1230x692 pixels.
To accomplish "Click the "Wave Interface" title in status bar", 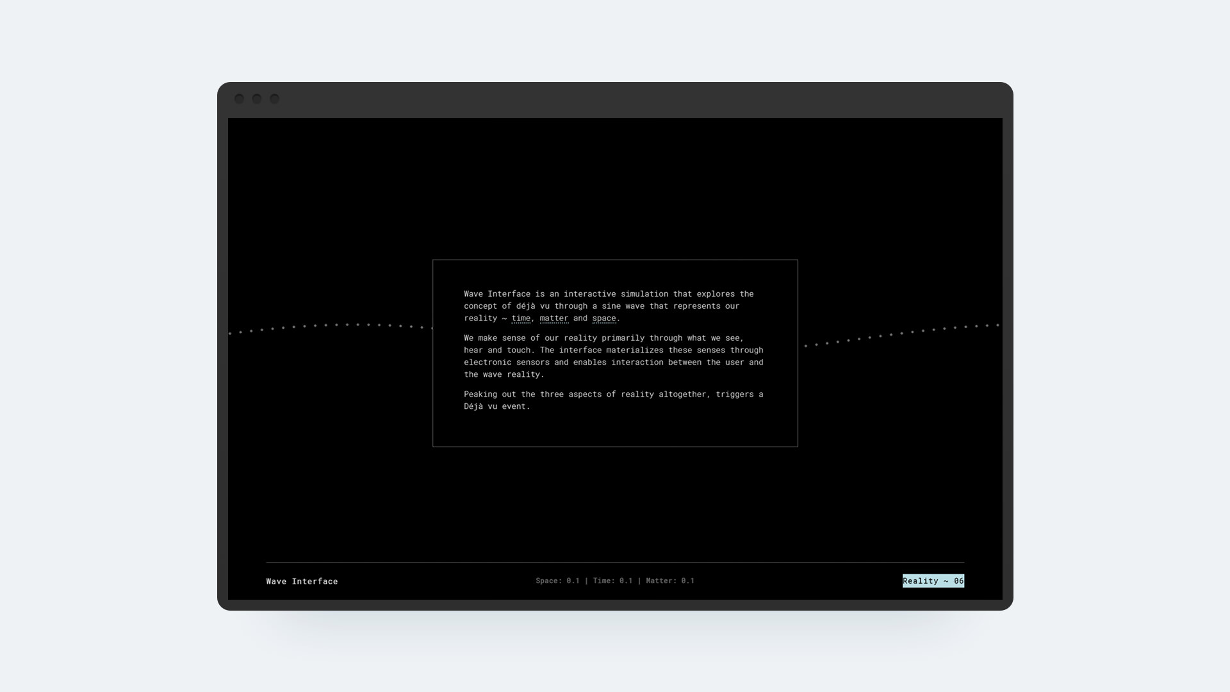I will (302, 581).
